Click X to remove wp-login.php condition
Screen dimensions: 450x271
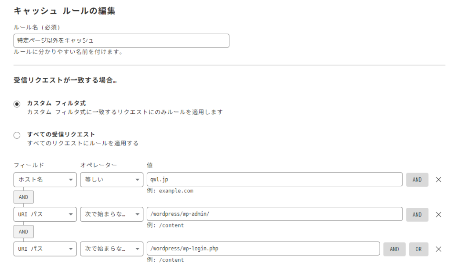point(438,249)
